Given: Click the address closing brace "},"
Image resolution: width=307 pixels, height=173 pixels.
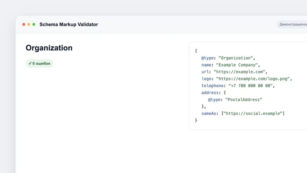Looking at the screenshot, I should (x=204, y=106).
